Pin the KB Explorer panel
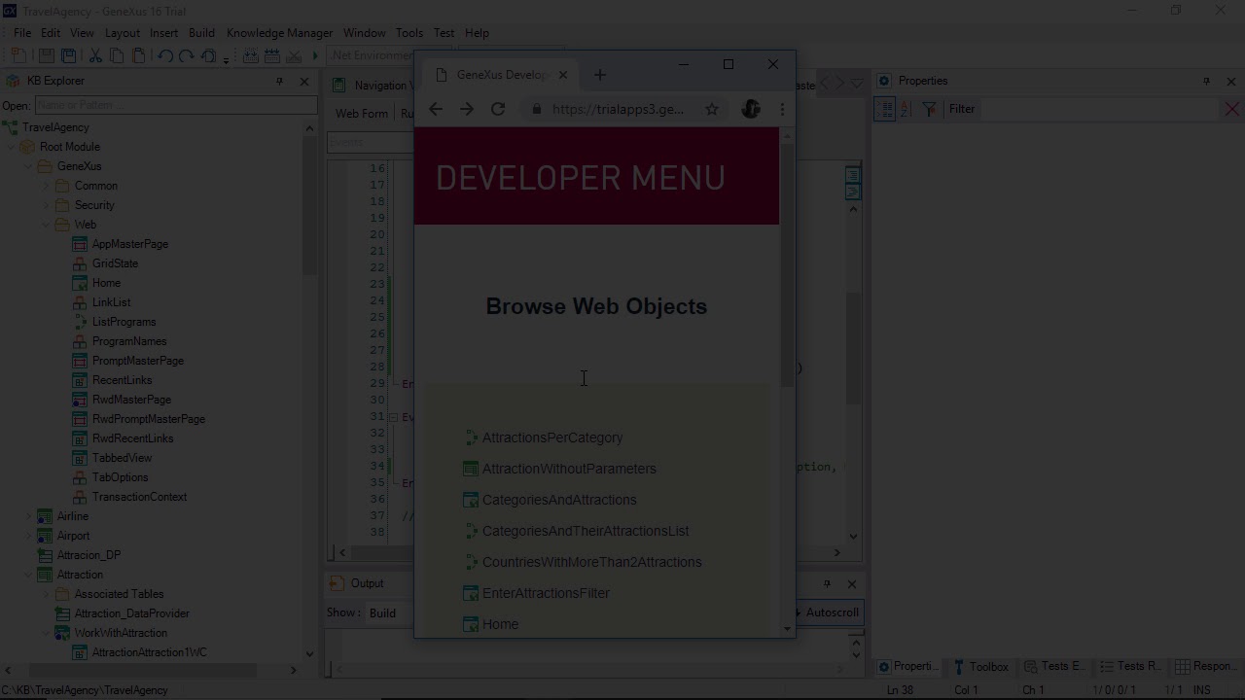The width and height of the screenshot is (1245, 700). tap(279, 82)
